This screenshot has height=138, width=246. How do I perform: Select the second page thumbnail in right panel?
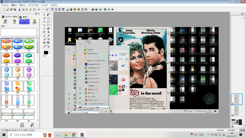236,111
